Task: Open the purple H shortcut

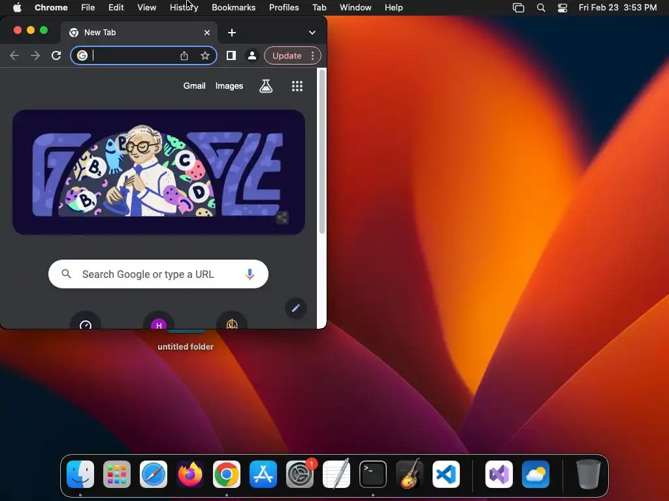Action: pyautogui.click(x=159, y=325)
